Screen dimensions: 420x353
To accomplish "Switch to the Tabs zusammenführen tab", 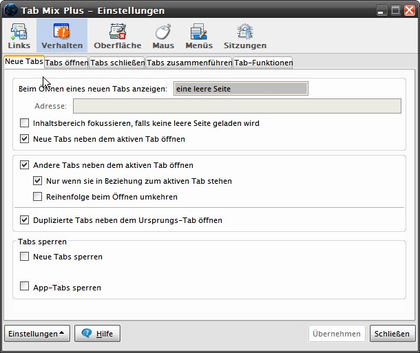I will click(189, 63).
